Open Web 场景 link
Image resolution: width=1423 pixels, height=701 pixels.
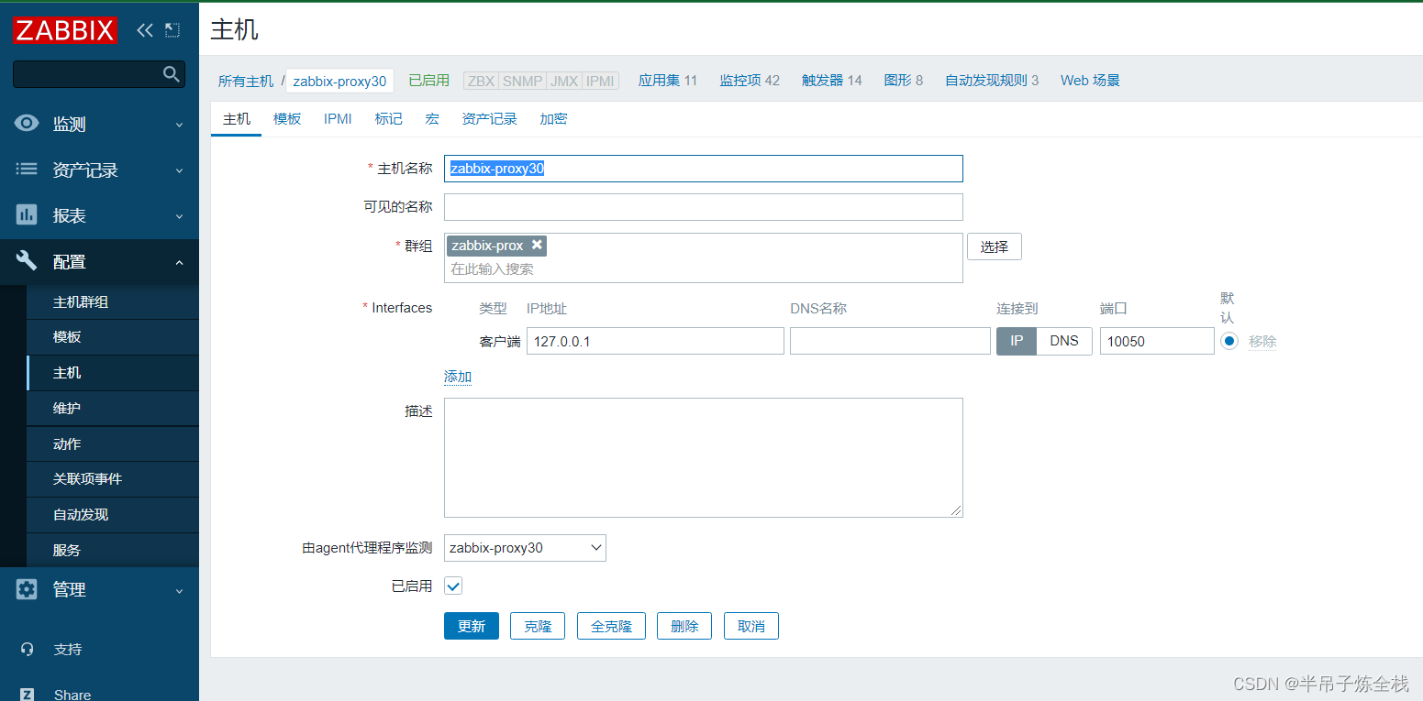click(1090, 81)
